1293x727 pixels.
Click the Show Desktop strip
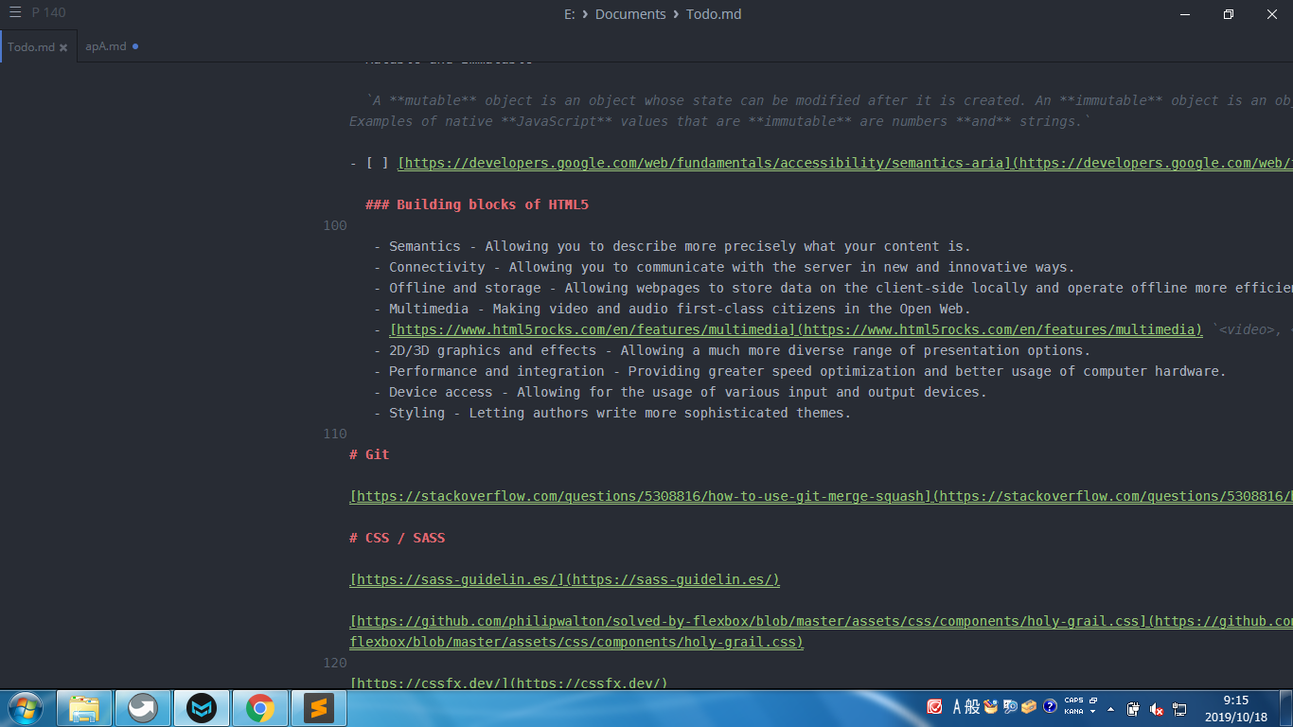1285,708
